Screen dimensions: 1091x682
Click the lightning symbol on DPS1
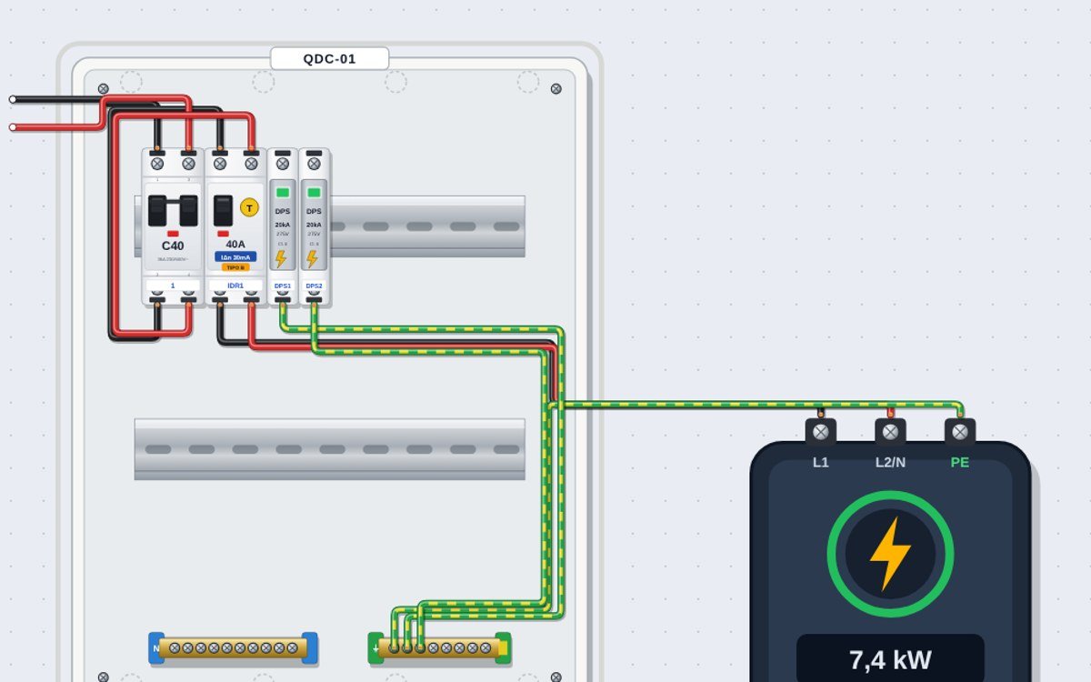[282, 259]
